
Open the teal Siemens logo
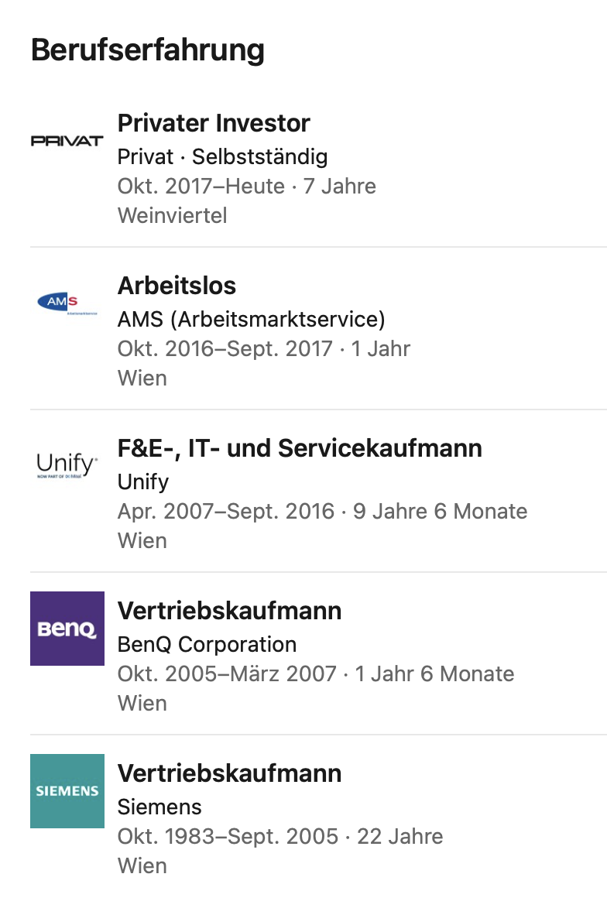pyautogui.click(x=67, y=791)
